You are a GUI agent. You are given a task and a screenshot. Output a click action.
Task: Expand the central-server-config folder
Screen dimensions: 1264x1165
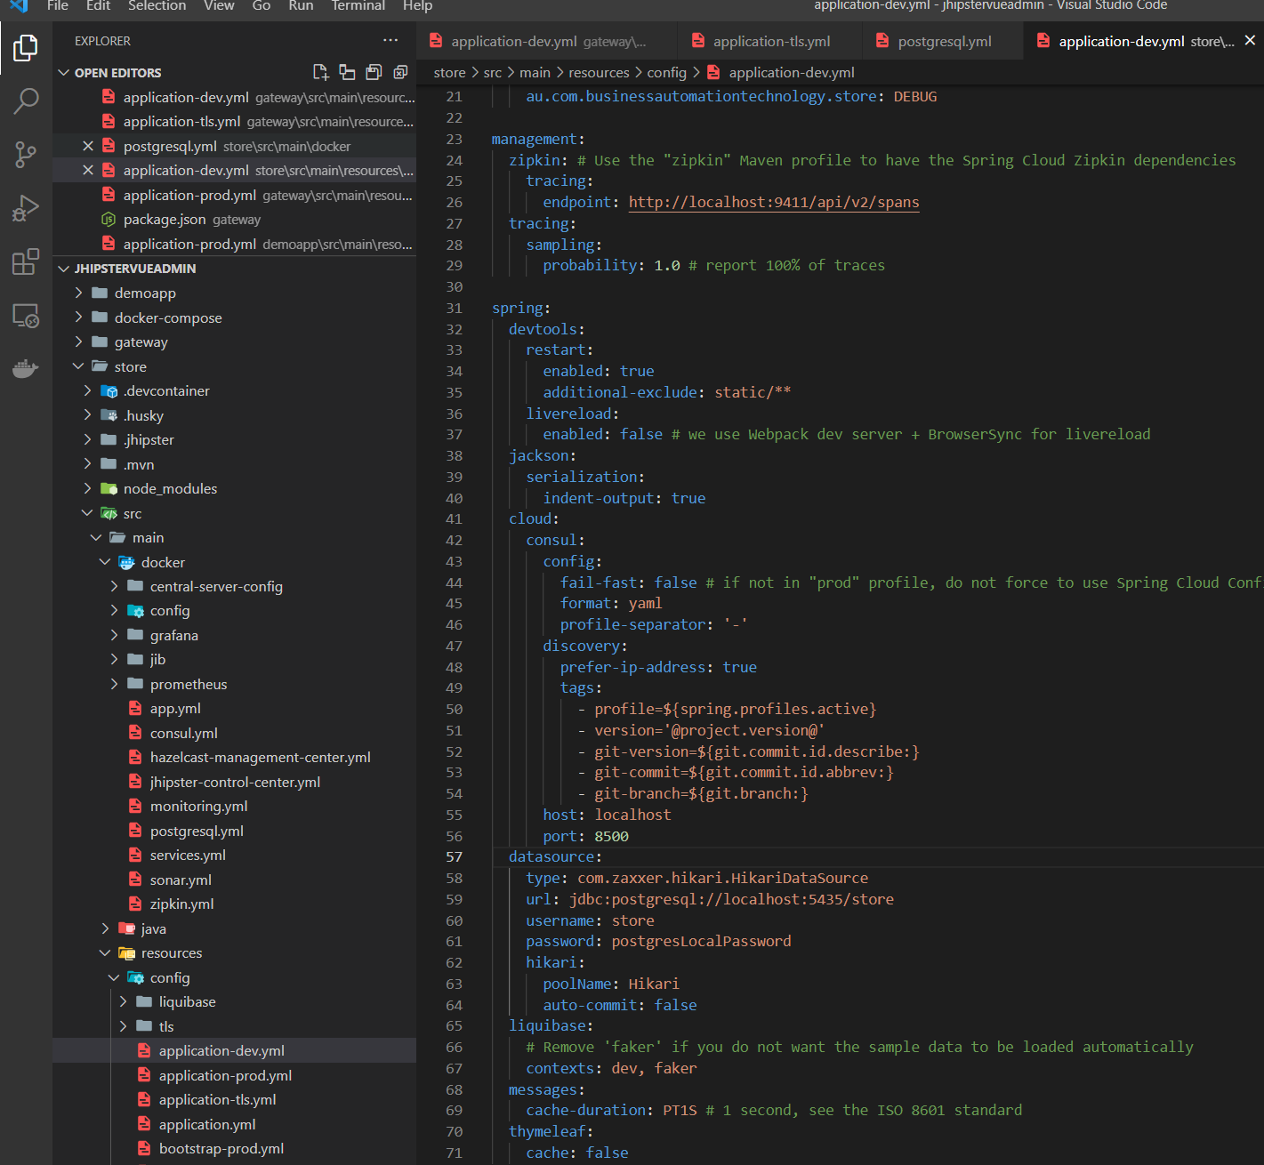point(115,586)
